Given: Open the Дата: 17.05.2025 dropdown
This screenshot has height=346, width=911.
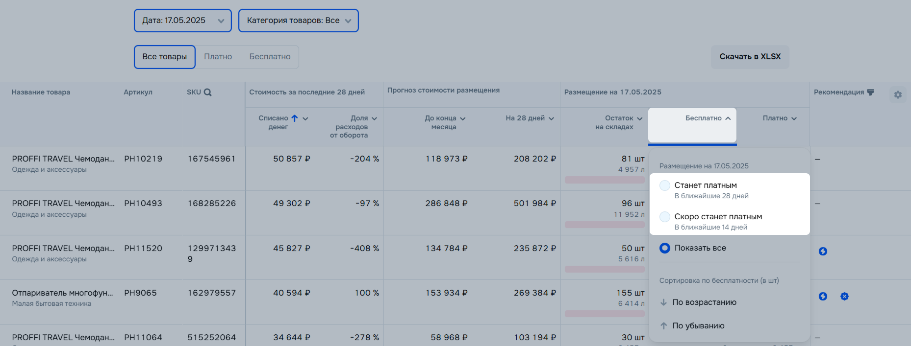Looking at the screenshot, I should coord(183,21).
